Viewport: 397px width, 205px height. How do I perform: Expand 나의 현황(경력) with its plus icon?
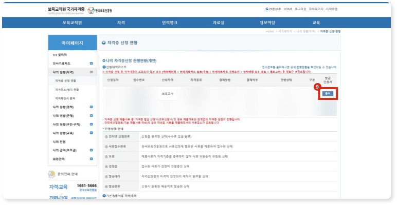[92, 107]
